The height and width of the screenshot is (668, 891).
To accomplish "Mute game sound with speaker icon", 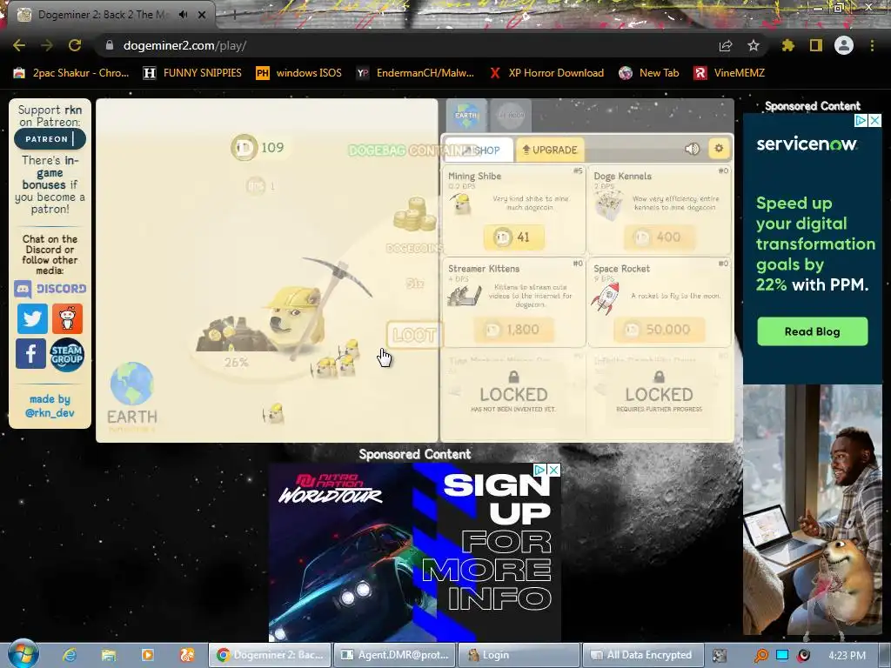I will pyautogui.click(x=692, y=149).
